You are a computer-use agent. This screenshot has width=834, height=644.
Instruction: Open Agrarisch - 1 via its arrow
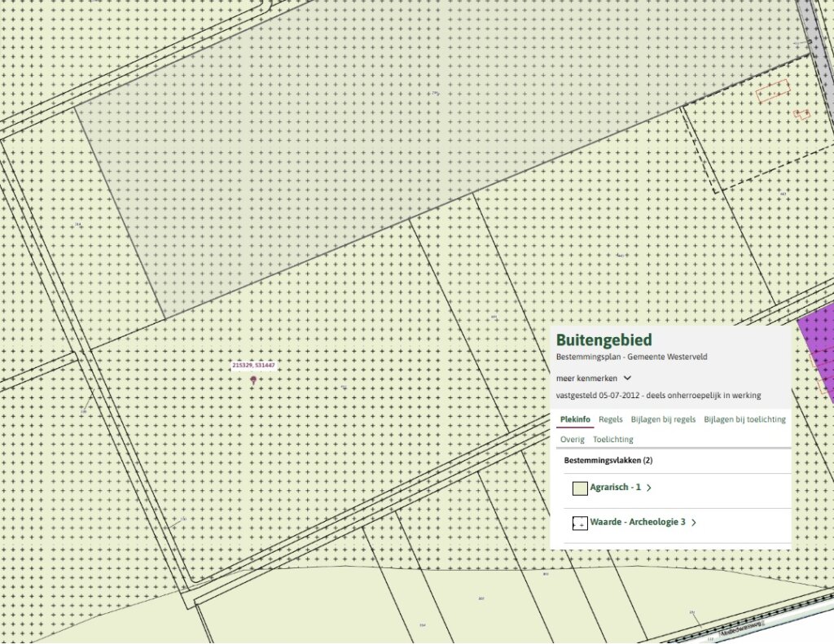click(649, 488)
